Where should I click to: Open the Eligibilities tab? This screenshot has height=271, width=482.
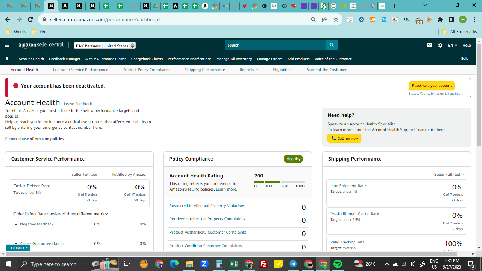[283, 70]
